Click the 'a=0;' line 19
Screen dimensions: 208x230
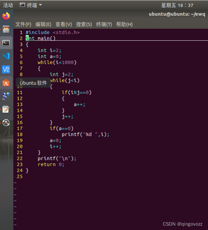click(x=56, y=141)
